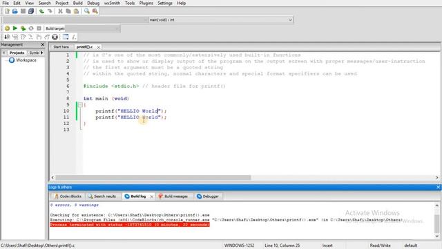Next instruction debug icon
Viewport: 442px width, 249px height.
pos(46,37)
